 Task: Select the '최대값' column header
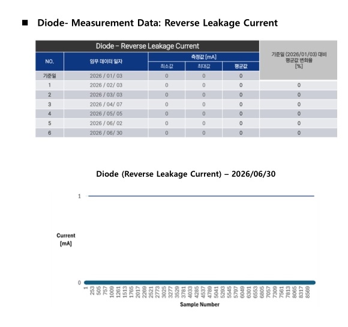tap(203, 66)
